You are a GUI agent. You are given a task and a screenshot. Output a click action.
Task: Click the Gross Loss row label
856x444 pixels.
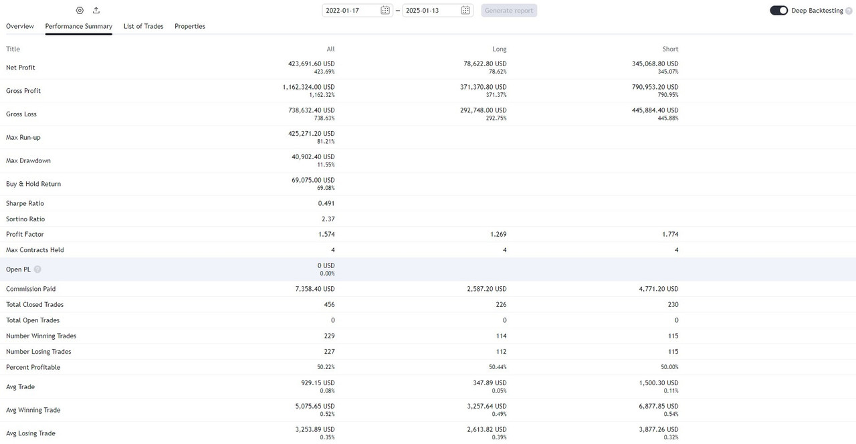tap(21, 114)
